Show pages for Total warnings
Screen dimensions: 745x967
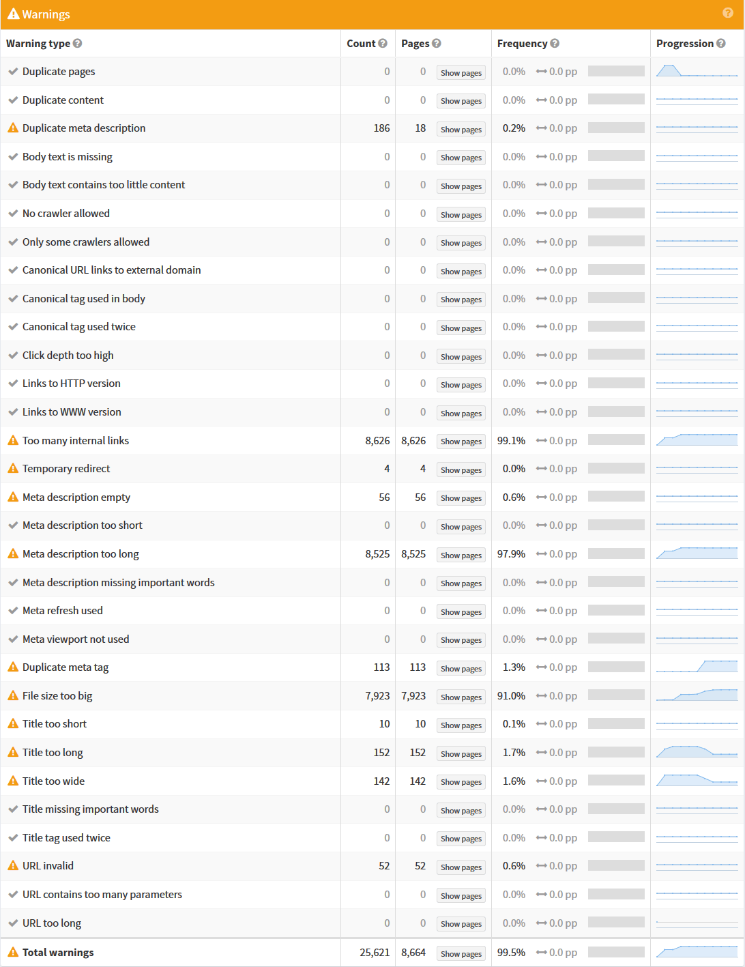pyautogui.click(x=461, y=953)
